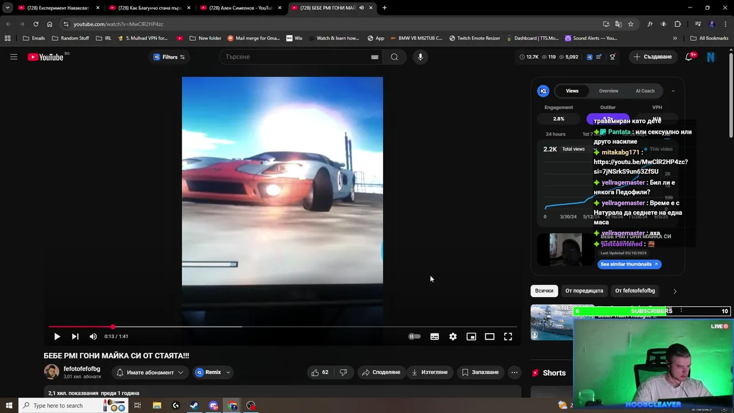The height and width of the screenshot is (413, 734).
Task: Play the video
Action: (x=57, y=337)
